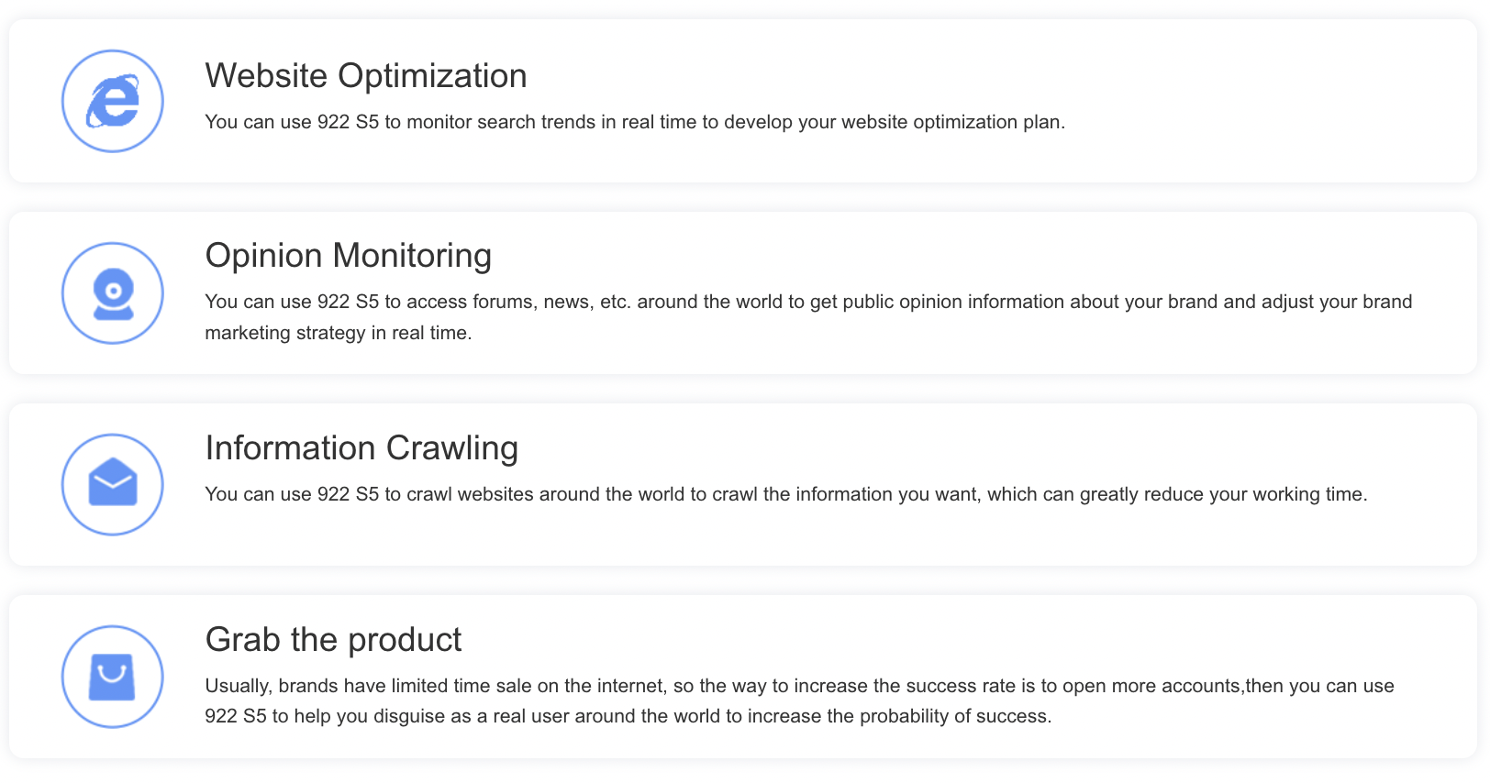
Task: Click the line mentioning access forums, news
Action: [807, 302]
